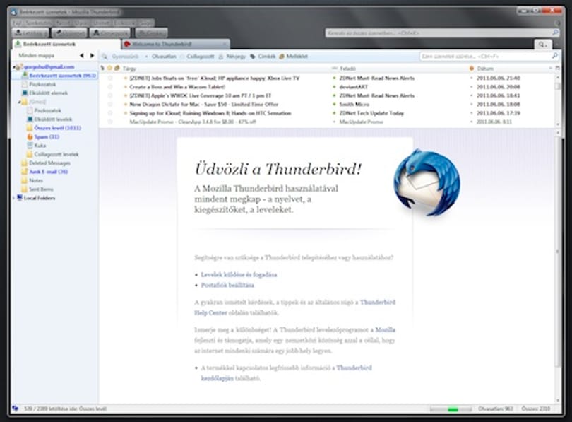Open the Nézet menu
The image size is (572, 422).
64,23
